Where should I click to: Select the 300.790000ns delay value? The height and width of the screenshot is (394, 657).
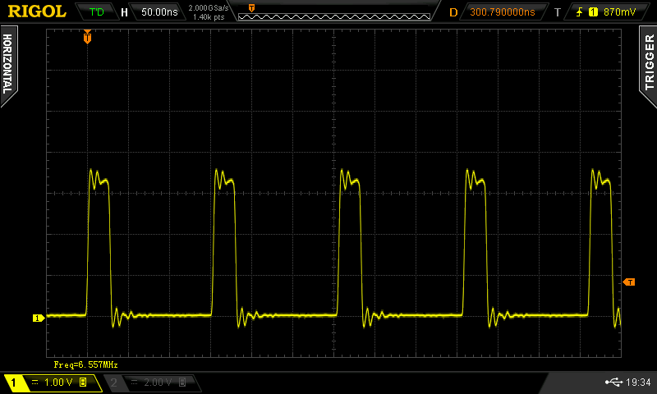[x=501, y=12]
